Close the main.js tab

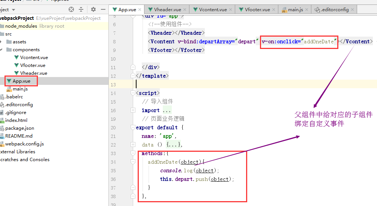[306, 10]
